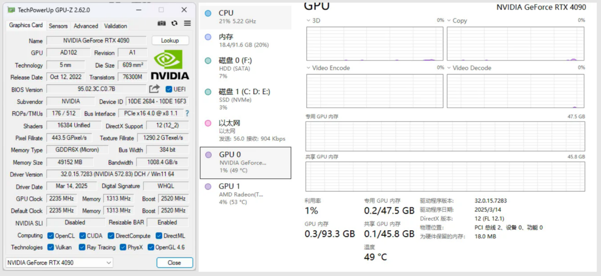Open the GPU-Z hamburger menu
This screenshot has height=276, width=601.
pyautogui.click(x=188, y=23)
